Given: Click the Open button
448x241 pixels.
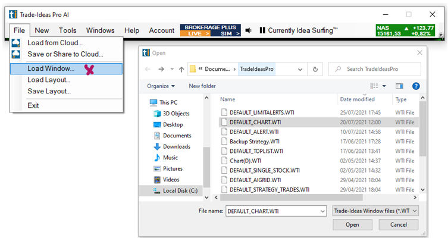Looking at the screenshot, I should (352, 225).
